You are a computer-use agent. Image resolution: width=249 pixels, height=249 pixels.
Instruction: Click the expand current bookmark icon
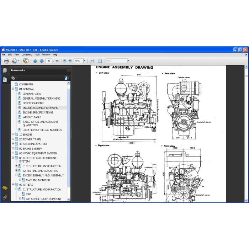67,78
